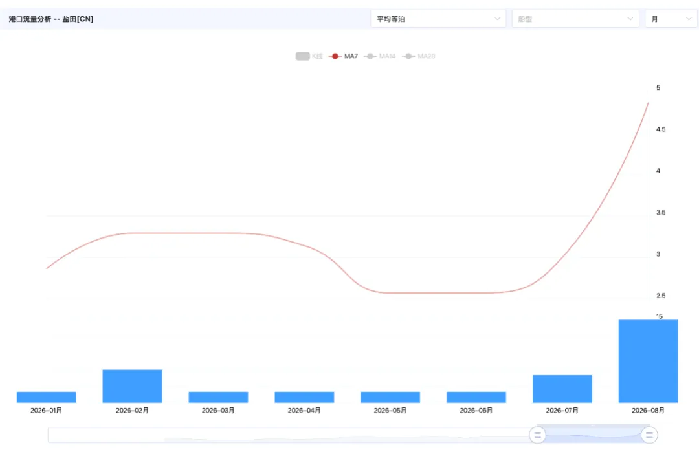Click the 2026-01月 volume bar
Screen dimensions: 699x465
pos(47,397)
